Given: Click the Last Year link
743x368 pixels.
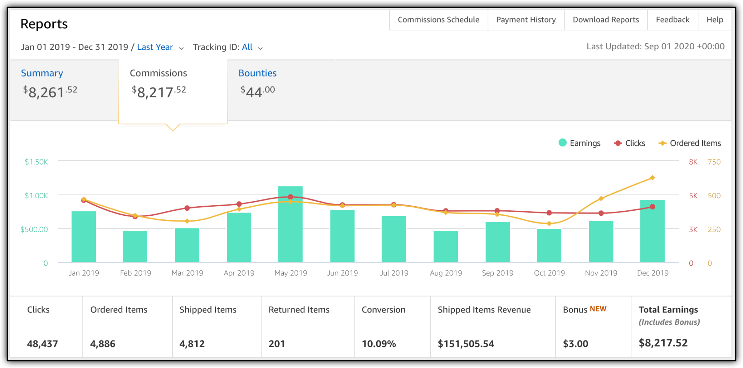Looking at the screenshot, I should tap(155, 47).
